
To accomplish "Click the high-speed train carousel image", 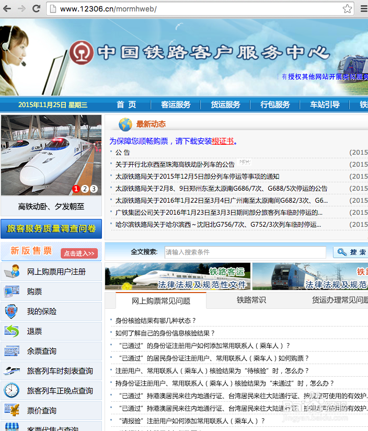I will pos(51,155).
